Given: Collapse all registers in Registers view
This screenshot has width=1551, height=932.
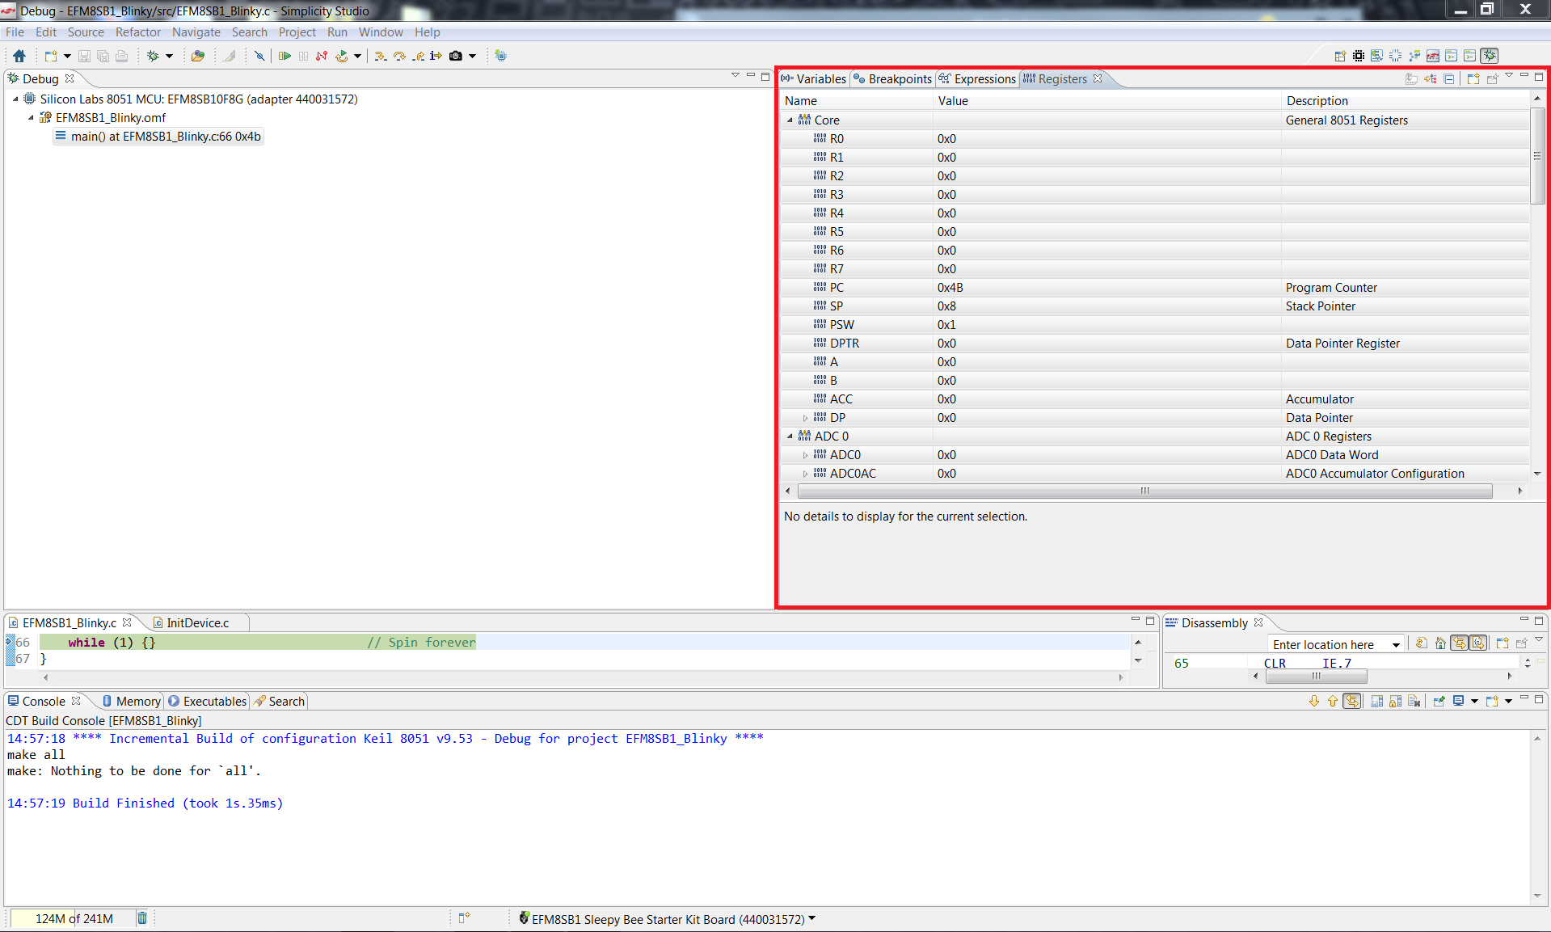Looking at the screenshot, I should (1449, 78).
